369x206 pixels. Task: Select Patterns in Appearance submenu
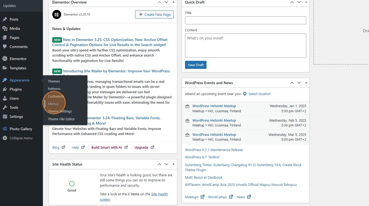(54, 89)
